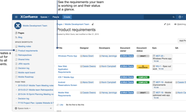This screenshot has width=186, height=112.
Task: Click Cassie Owens in New Web Application row
Action: click(x=88, y=66)
